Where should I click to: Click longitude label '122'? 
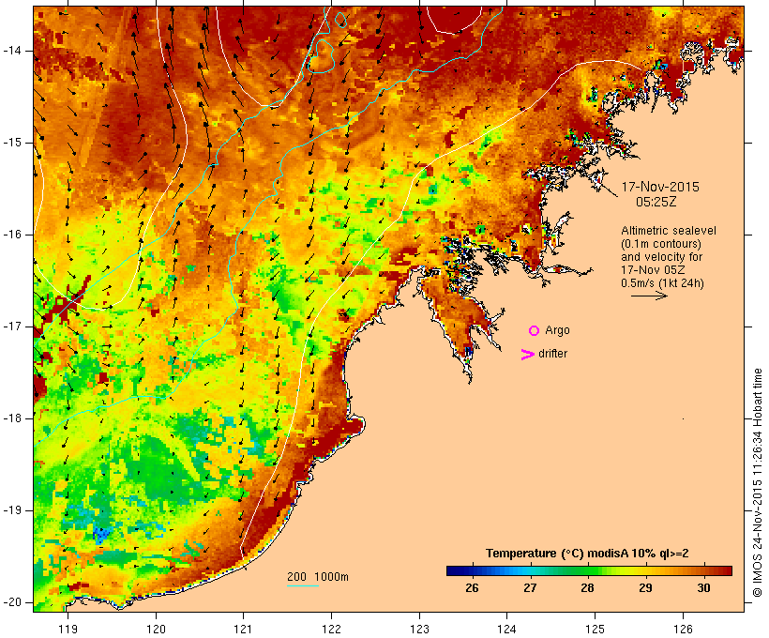click(331, 629)
